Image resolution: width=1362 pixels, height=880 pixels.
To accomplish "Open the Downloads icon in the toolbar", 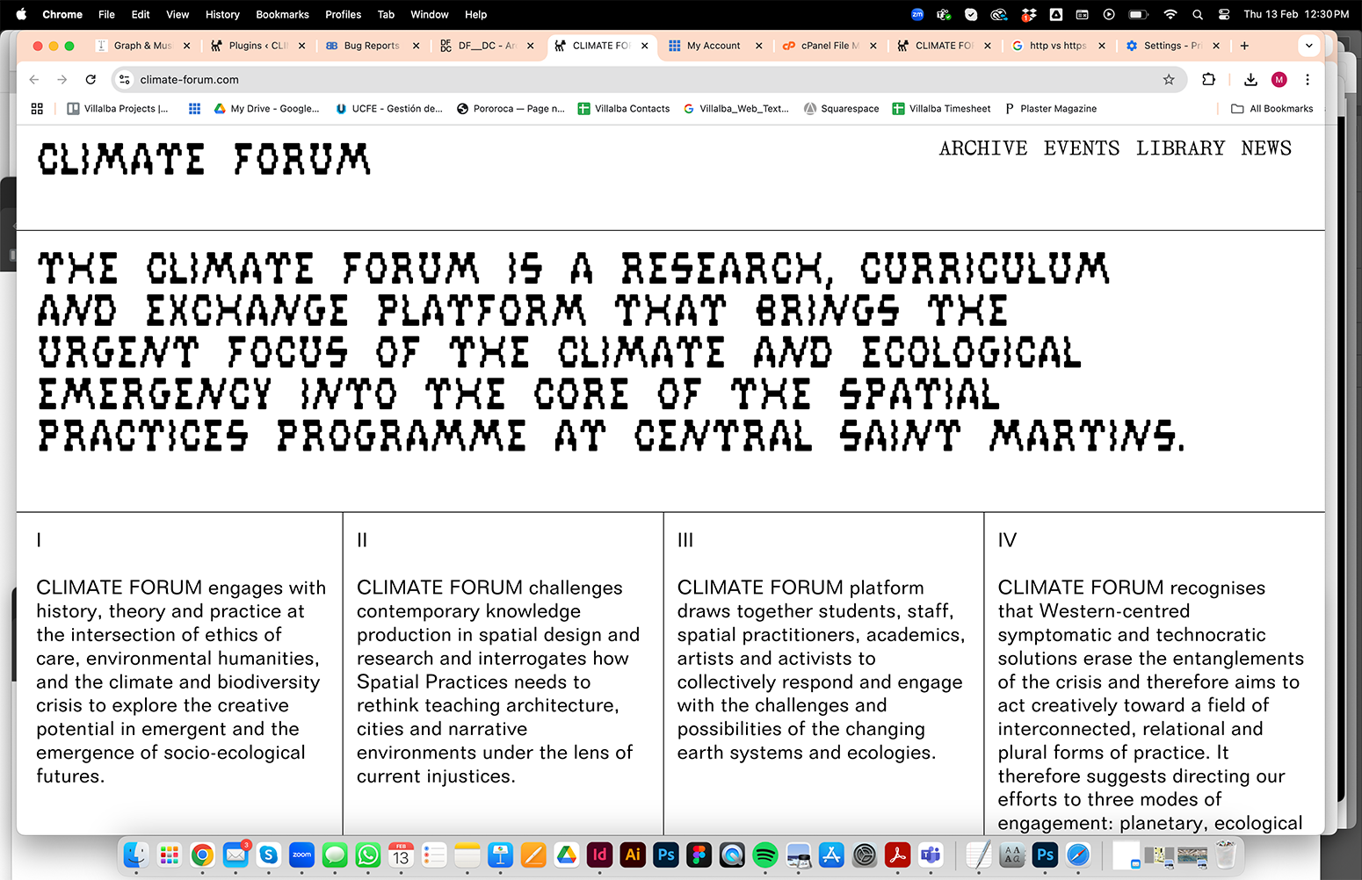I will [1250, 79].
